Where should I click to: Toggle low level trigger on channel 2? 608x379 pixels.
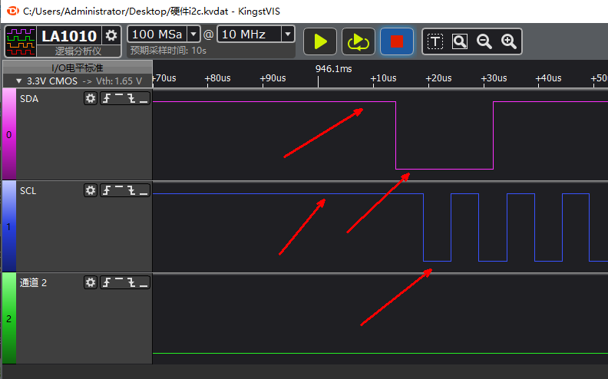coord(144,282)
